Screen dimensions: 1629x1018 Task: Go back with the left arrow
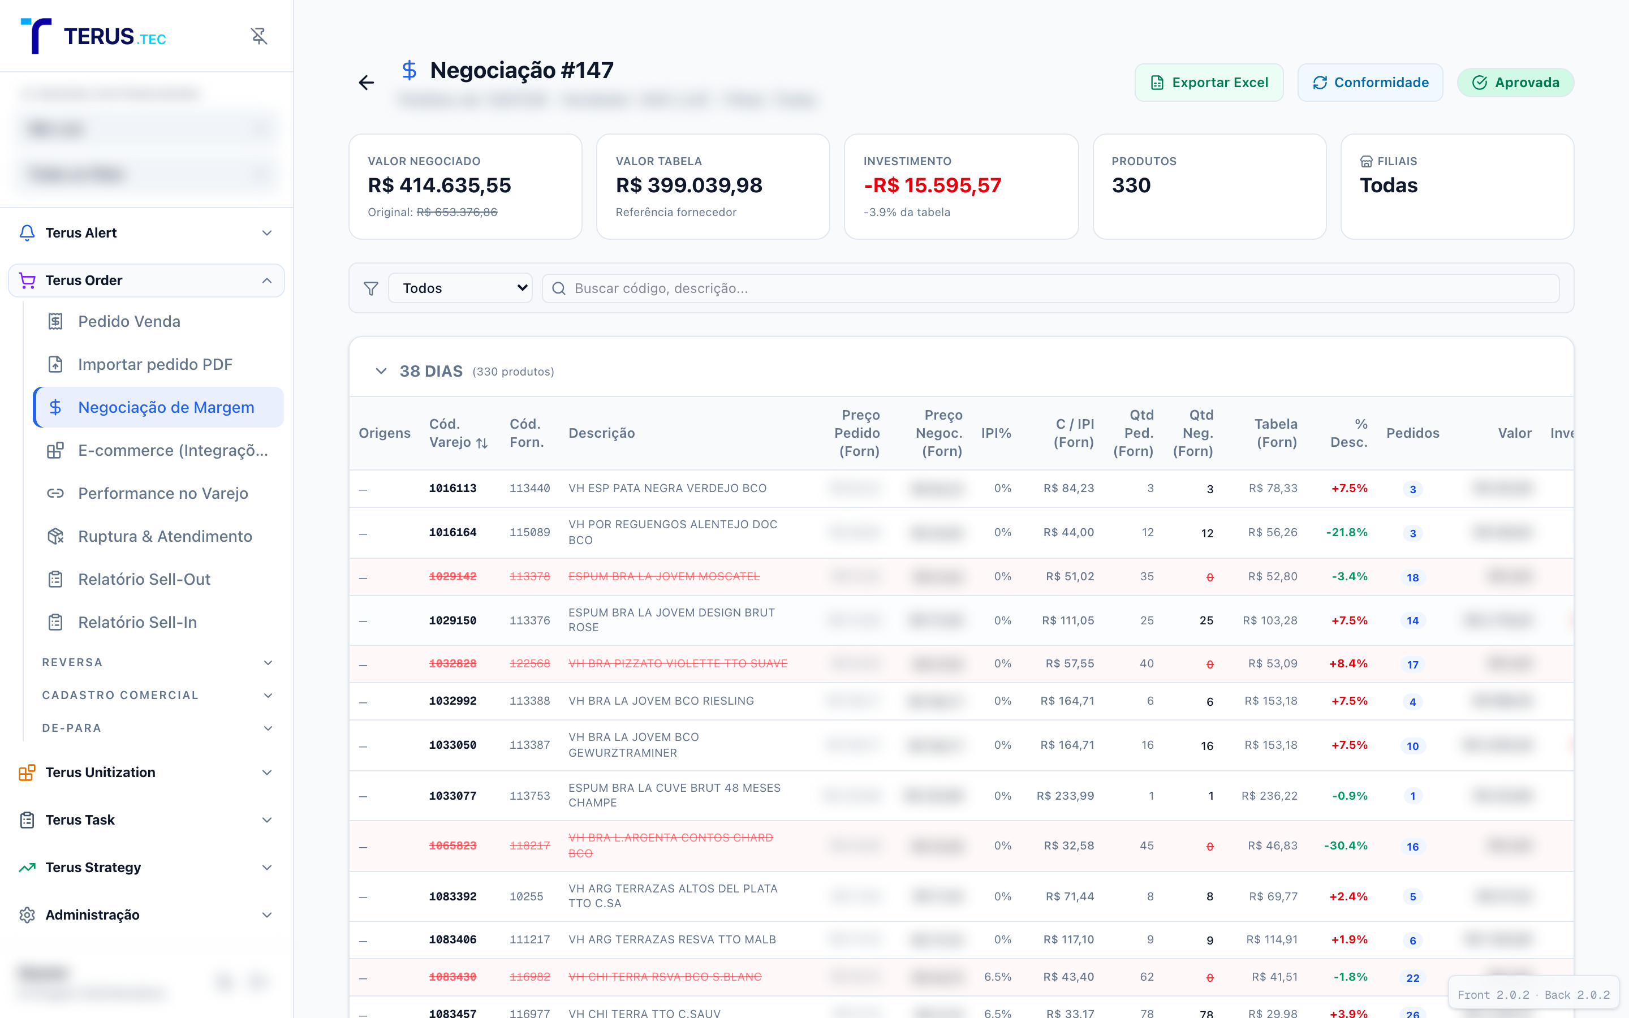coord(366,83)
